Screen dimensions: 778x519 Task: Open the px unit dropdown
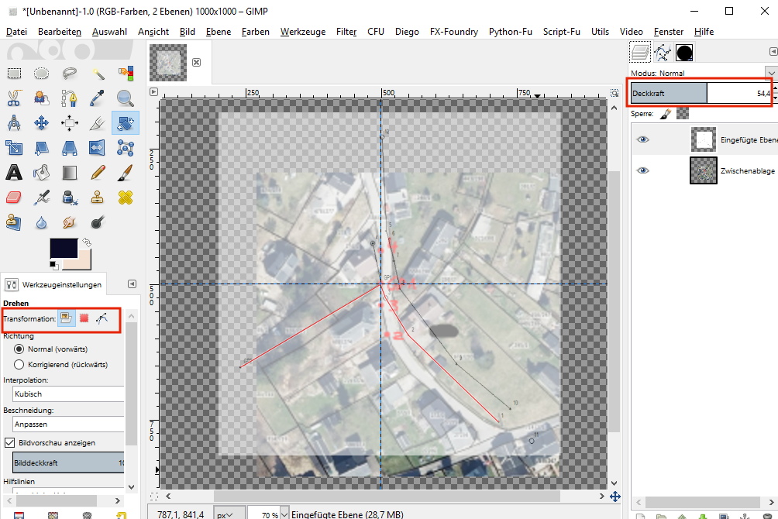click(x=229, y=514)
